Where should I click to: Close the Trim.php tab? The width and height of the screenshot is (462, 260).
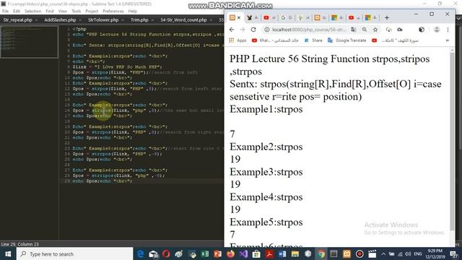pyautogui.click(x=152, y=20)
